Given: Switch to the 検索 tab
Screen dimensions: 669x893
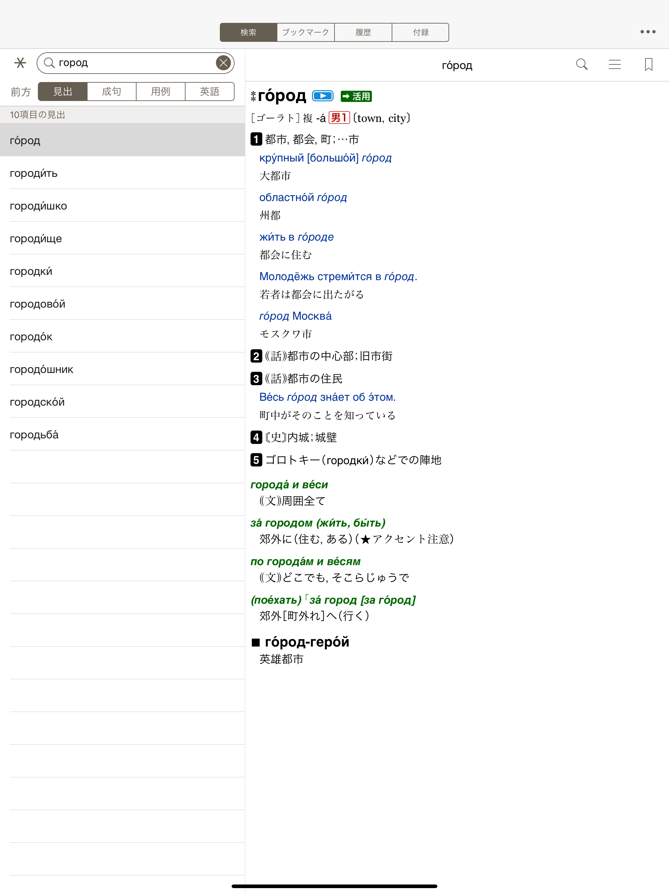Looking at the screenshot, I should point(249,32).
